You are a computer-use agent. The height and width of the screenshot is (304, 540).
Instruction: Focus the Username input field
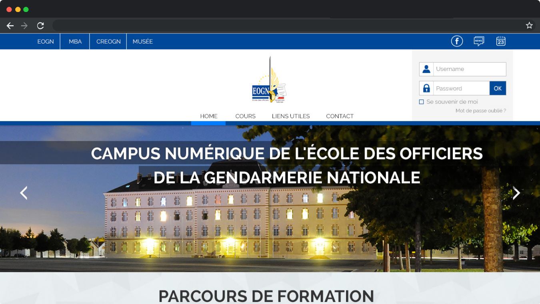(470, 69)
